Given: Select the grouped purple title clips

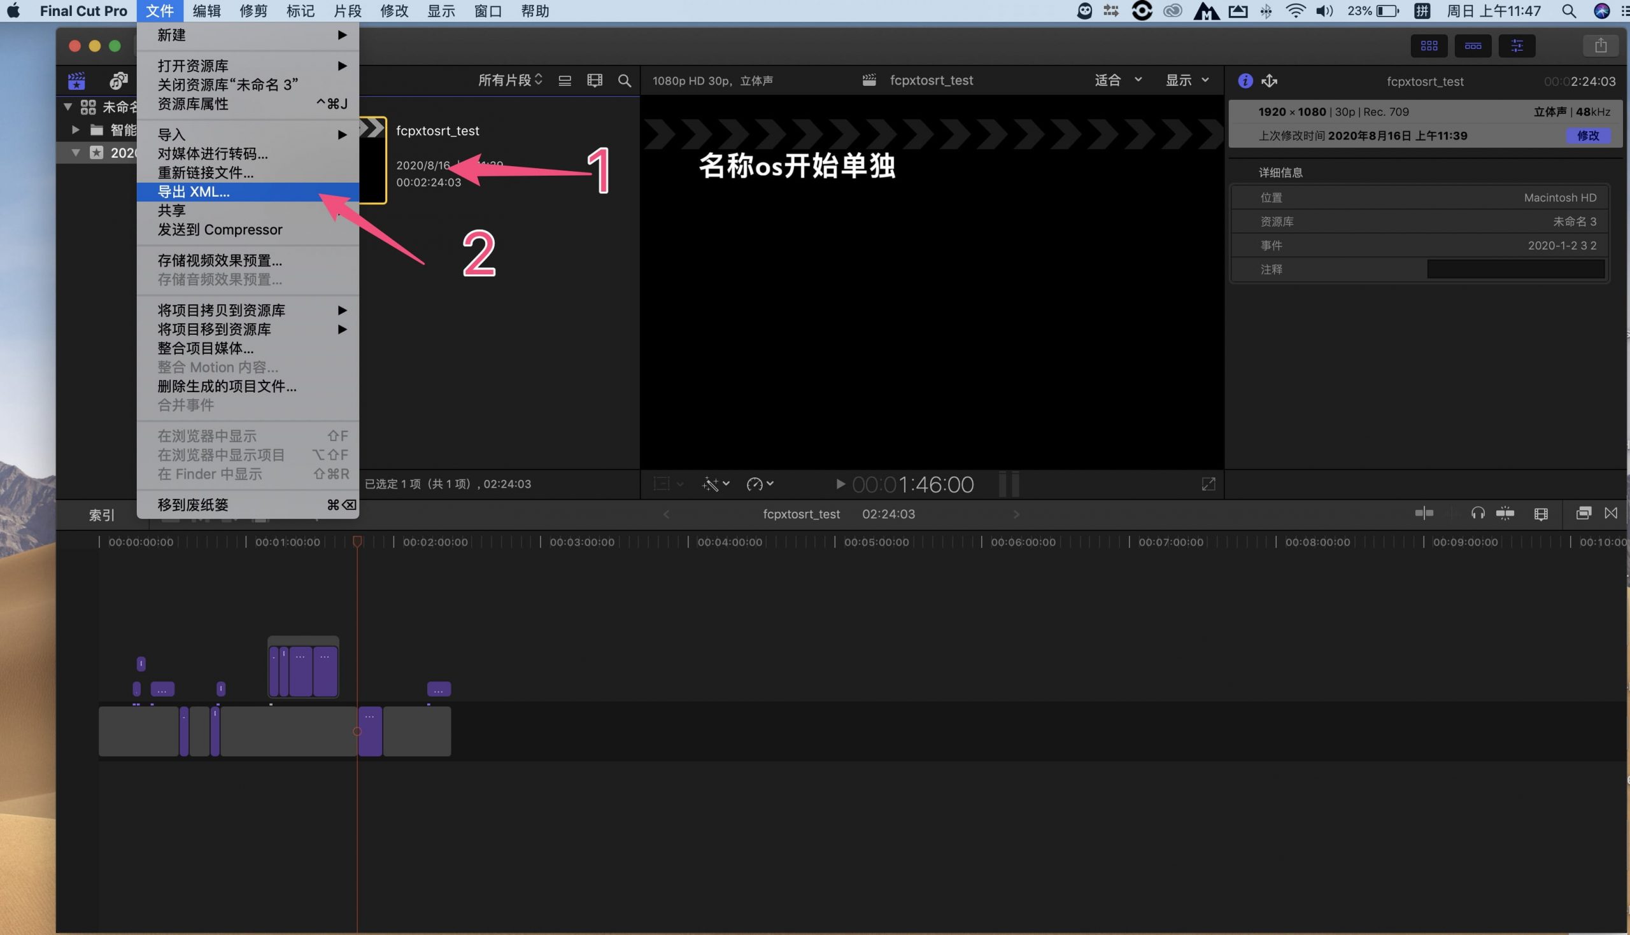Looking at the screenshot, I should [x=303, y=668].
